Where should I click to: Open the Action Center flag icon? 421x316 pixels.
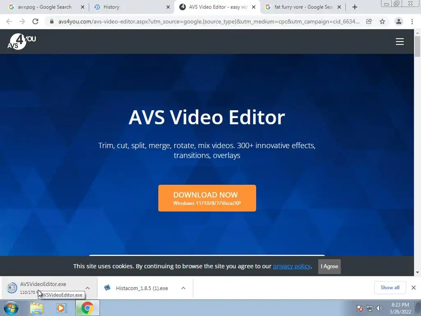[360, 308]
